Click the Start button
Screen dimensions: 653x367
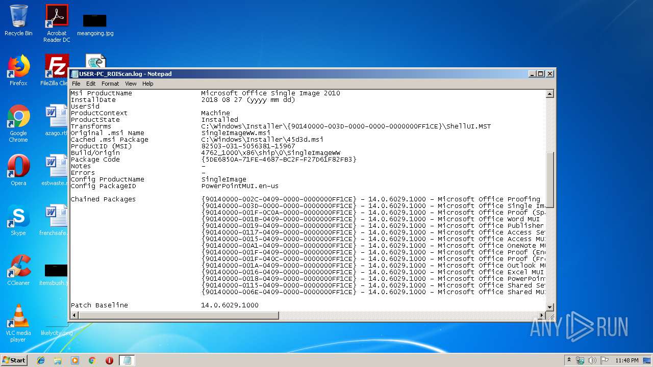14,360
